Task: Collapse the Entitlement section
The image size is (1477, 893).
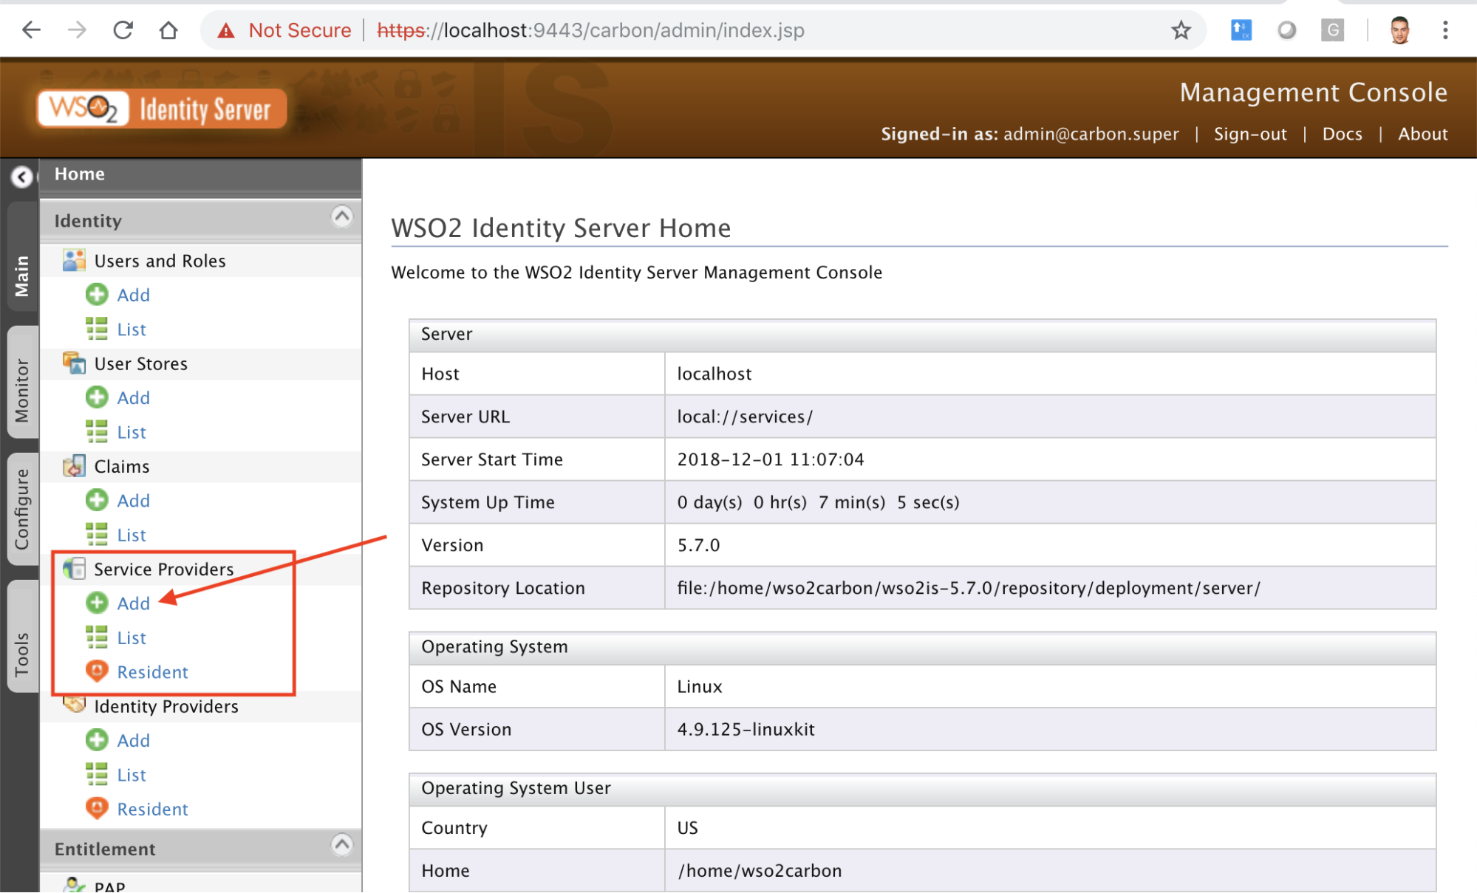Action: click(x=342, y=844)
